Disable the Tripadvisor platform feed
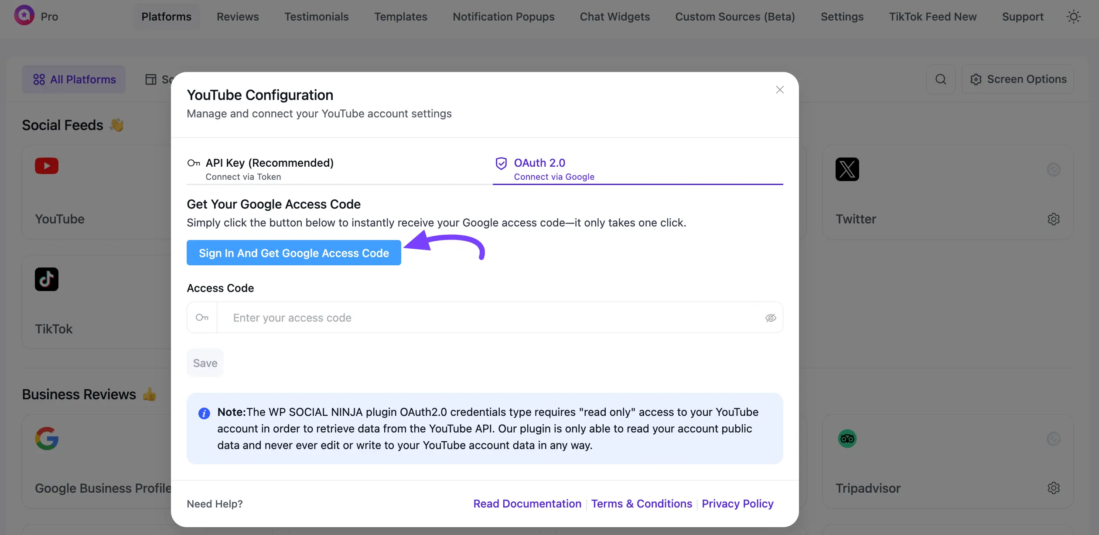 pyautogui.click(x=1054, y=439)
